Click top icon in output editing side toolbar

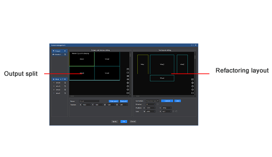coord(128,69)
